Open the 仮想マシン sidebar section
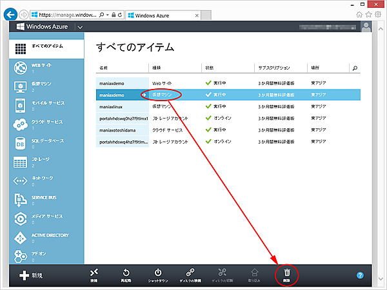387x290 pixels. pos(42,86)
